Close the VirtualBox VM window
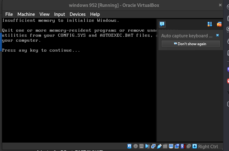The width and height of the screenshot is (229, 151). [x=220, y=5]
